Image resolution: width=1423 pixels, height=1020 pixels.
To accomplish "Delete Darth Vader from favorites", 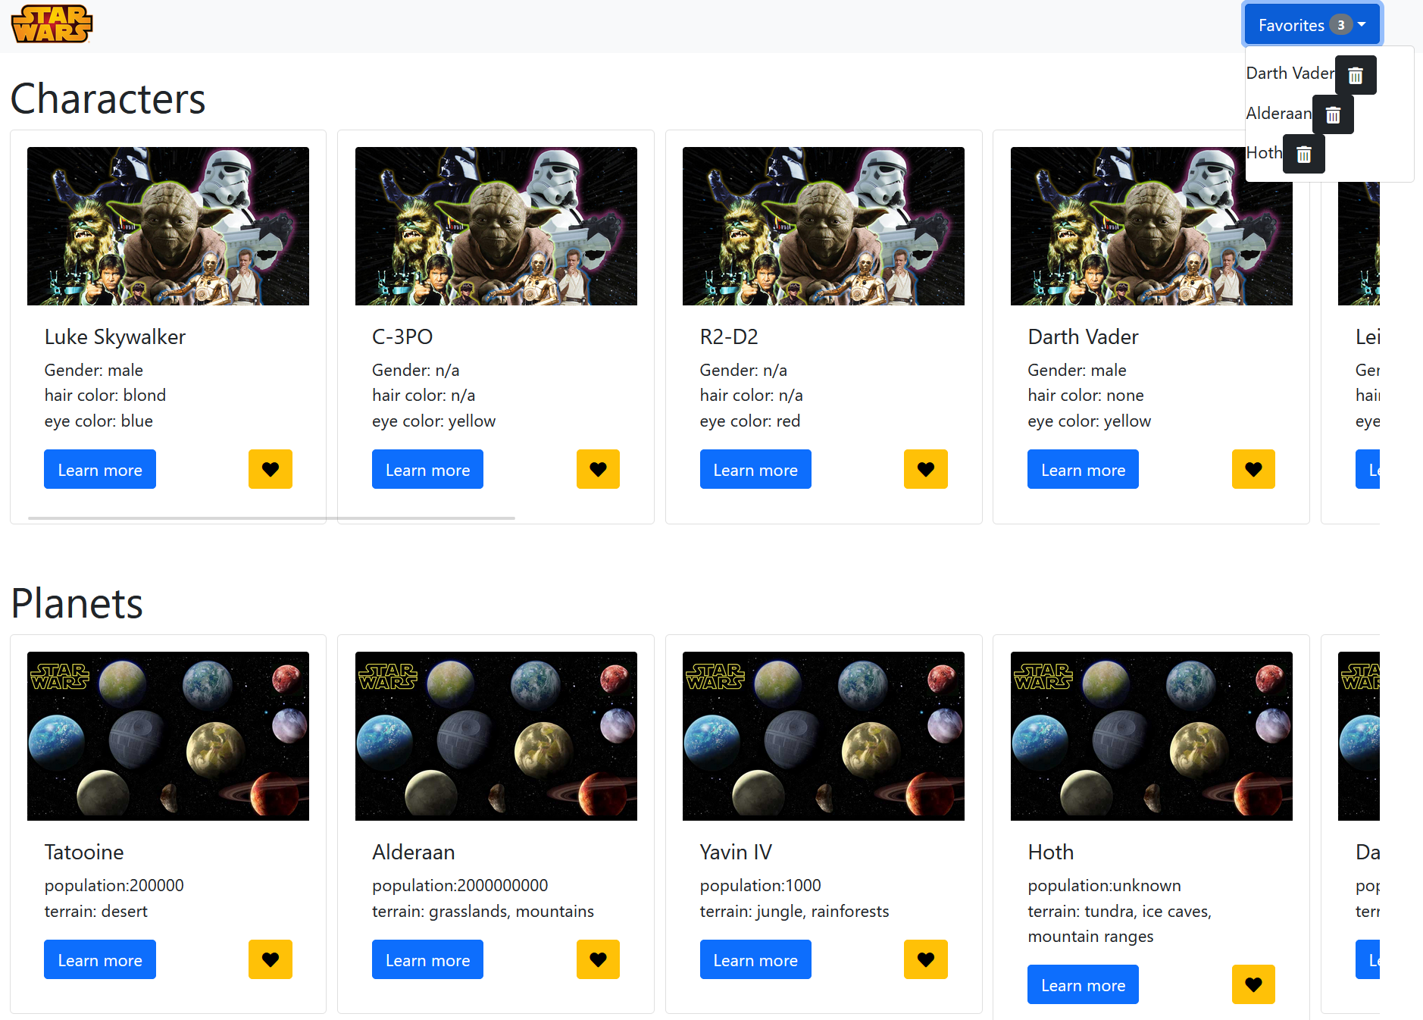I will click(x=1356, y=75).
